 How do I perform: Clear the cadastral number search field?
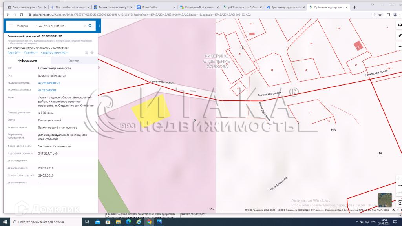click(x=85, y=26)
